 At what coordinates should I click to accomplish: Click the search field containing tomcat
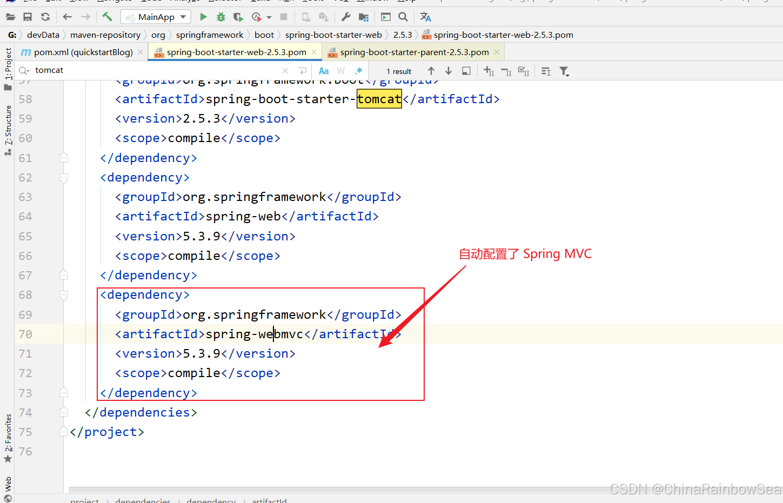pos(157,70)
